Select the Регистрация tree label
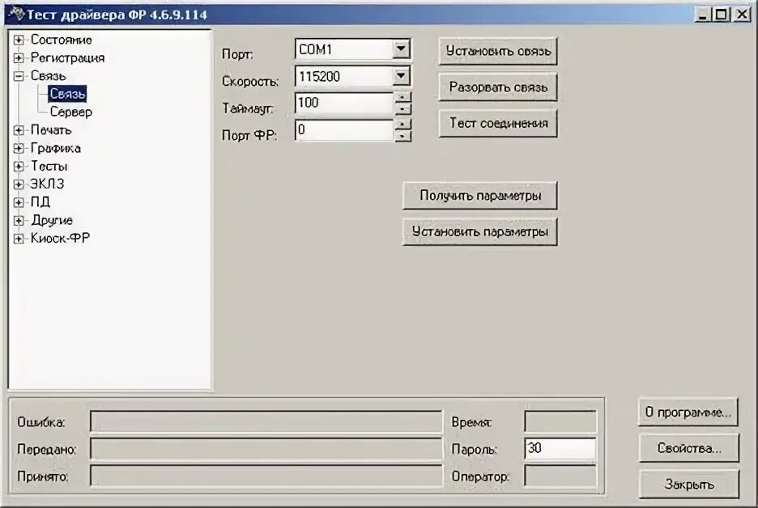Viewport: 758px width, 508px height. (x=67, y=58)
